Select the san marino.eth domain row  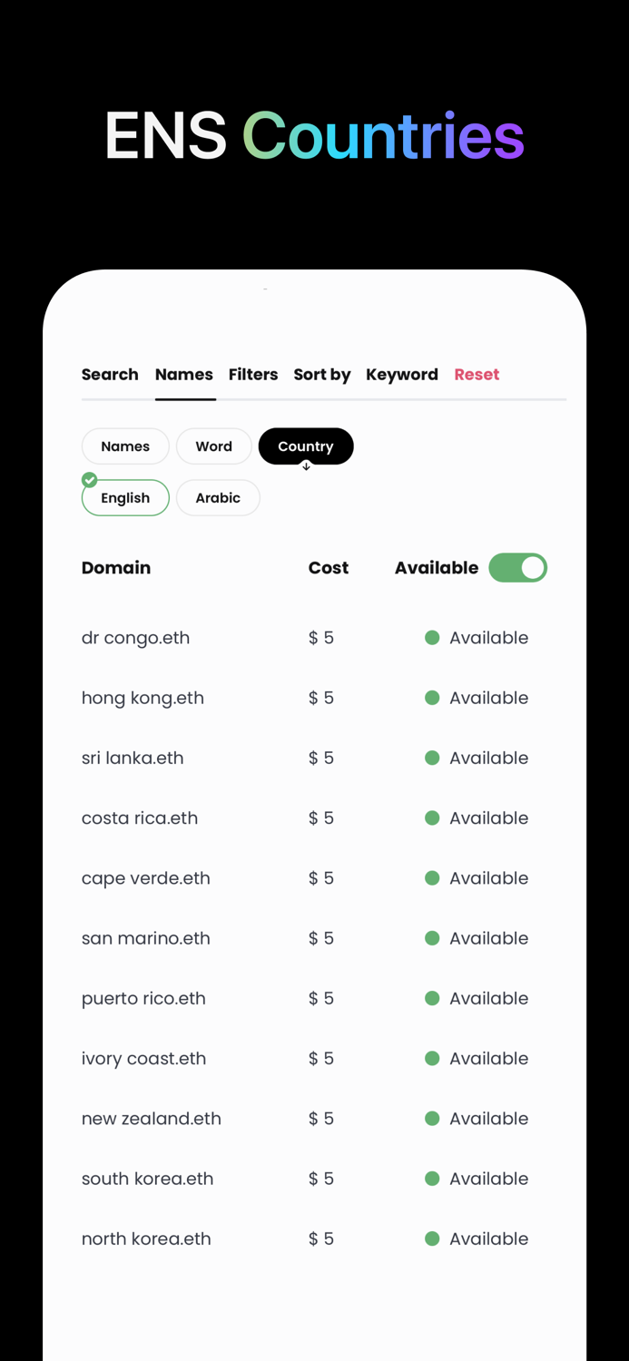click(x=146, y=938)
